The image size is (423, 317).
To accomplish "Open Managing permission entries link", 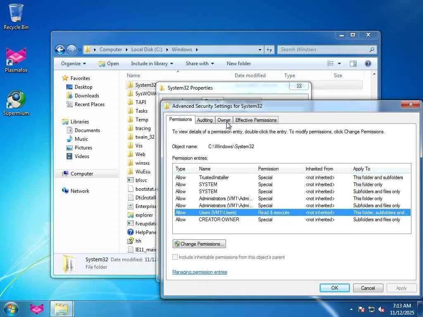I will click(200, 272).
